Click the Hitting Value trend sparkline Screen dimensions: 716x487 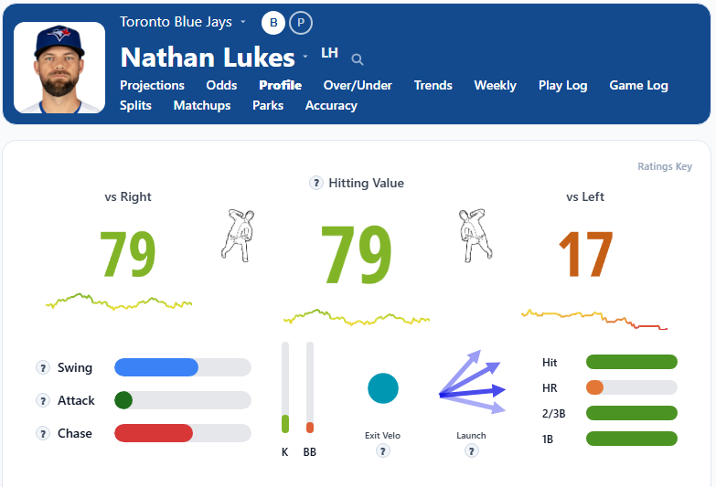[x=357, y=317]
